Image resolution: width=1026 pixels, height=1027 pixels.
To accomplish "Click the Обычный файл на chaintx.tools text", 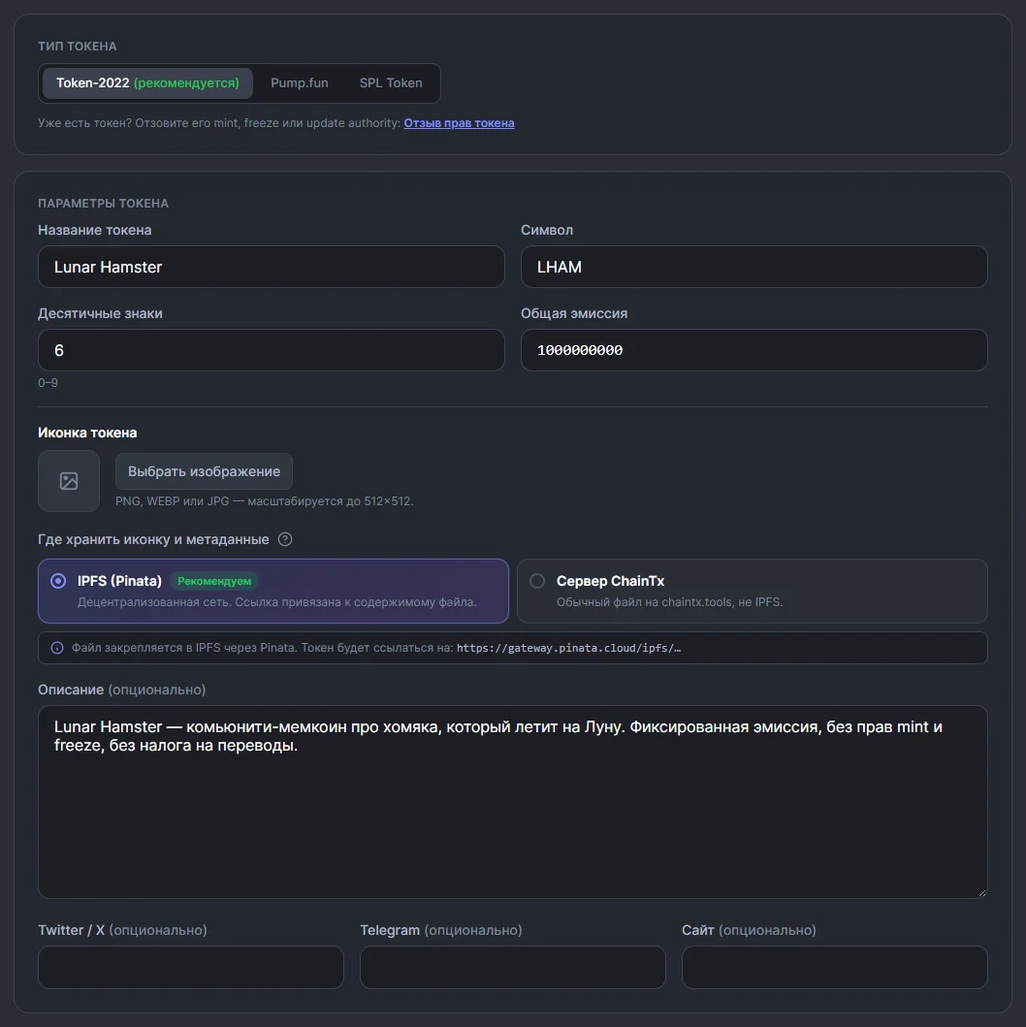I will click(x=670, y=602).
